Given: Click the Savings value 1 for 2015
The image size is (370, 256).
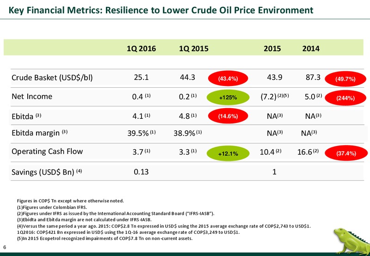Looking at the screenshot, I should pyautogui.click(x=274, y=172).
